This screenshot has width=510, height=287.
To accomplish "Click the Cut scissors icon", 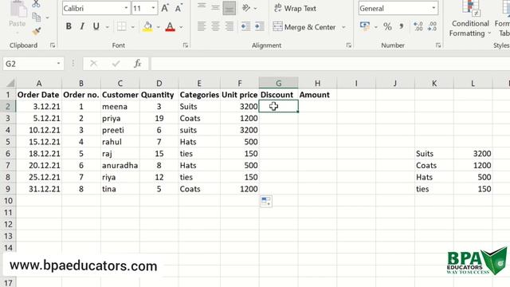I will [x=36, y=4].
